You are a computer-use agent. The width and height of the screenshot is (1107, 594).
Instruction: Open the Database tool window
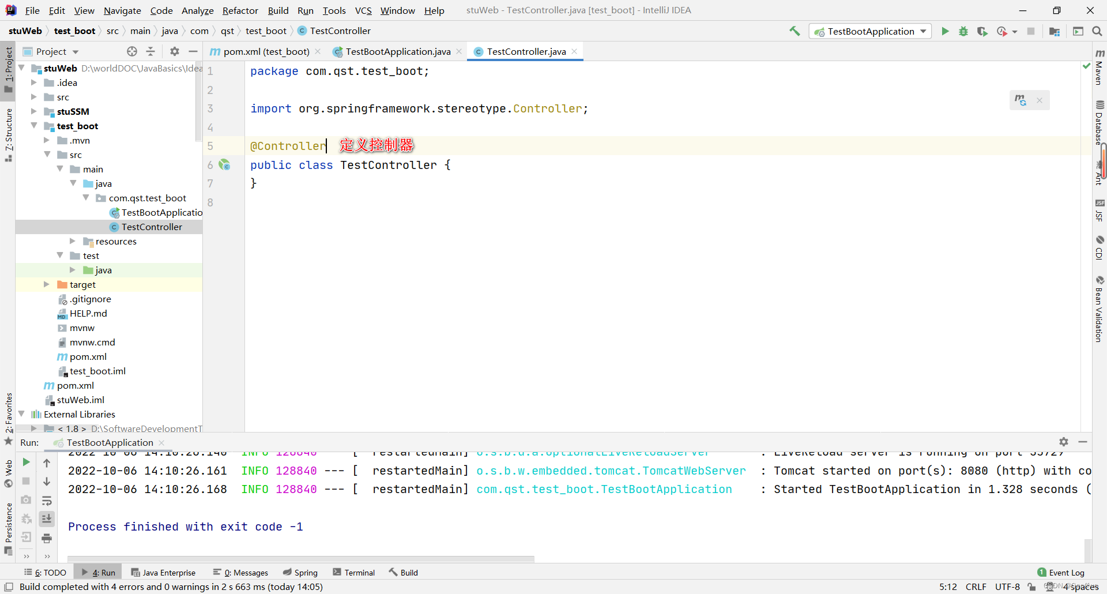coord(1100,122)
